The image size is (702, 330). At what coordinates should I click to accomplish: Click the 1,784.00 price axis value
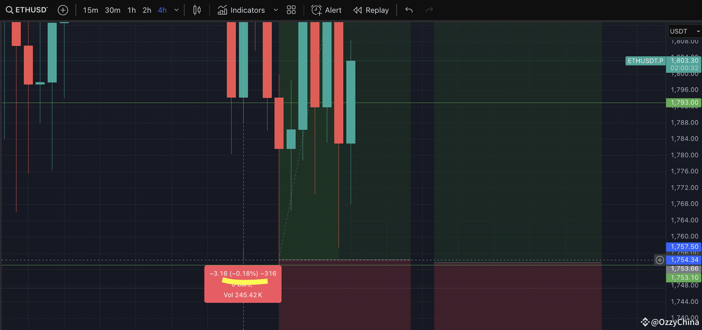click(x=684, y=139)
